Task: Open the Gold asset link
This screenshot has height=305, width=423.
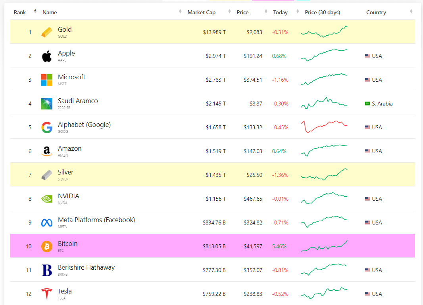Action: click(65, 29)
